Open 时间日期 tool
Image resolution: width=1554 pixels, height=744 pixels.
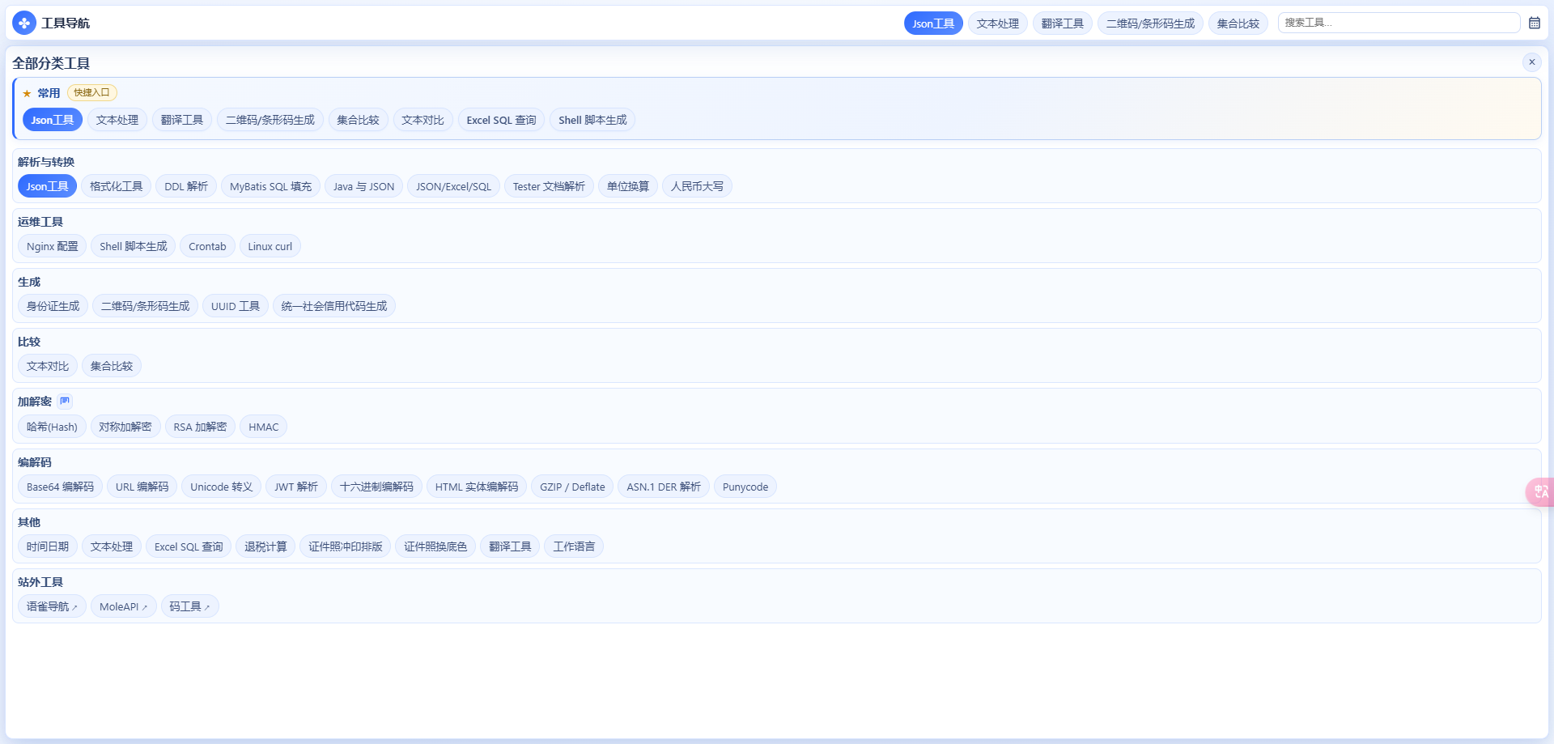click(x=48, y=546)
